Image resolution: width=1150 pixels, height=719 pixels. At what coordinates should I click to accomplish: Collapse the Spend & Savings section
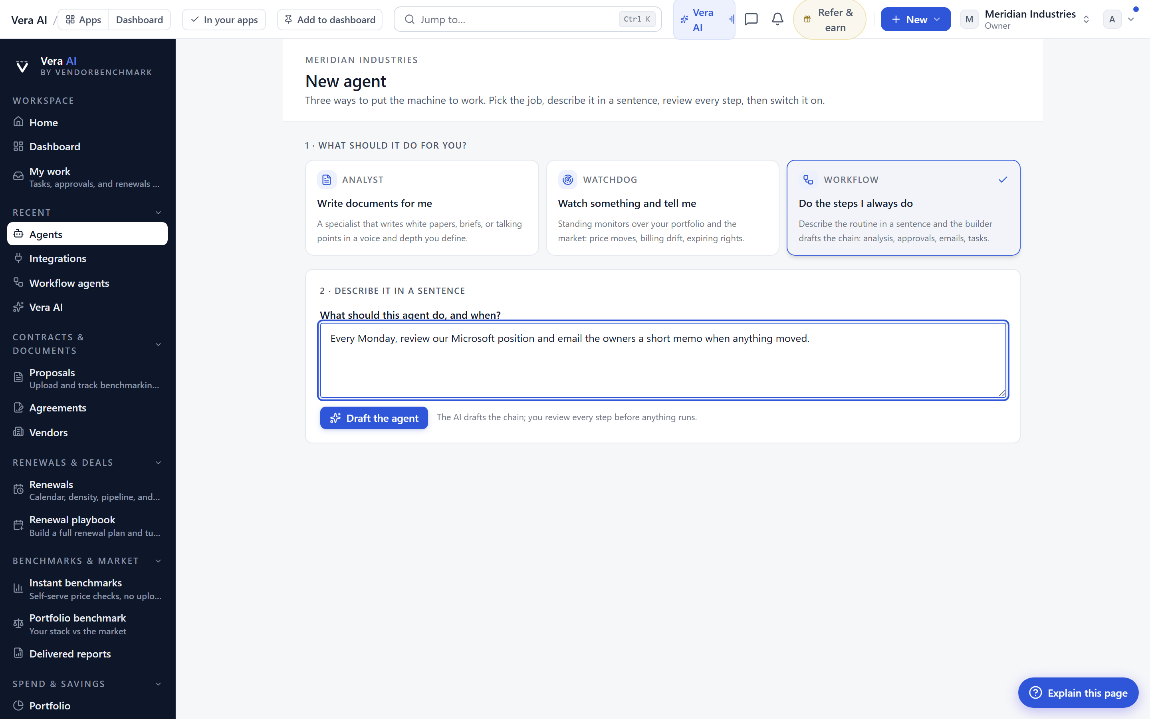coord(158,684)
